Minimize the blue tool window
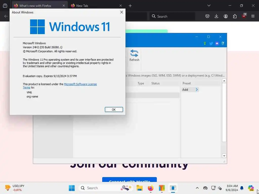 point(197,37)
